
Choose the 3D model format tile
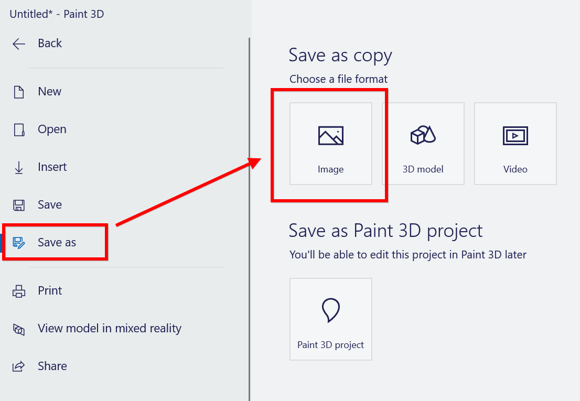coord(423,143)
